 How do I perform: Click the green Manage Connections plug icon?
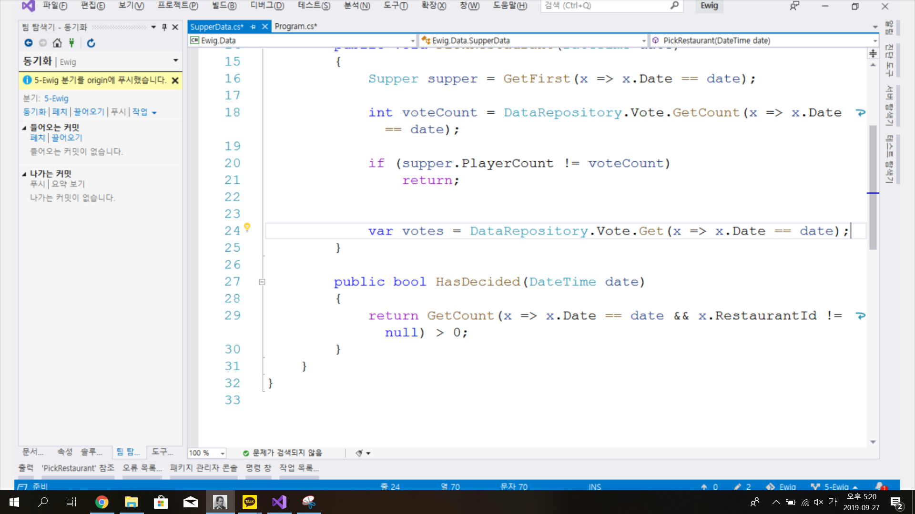point(71,43)
